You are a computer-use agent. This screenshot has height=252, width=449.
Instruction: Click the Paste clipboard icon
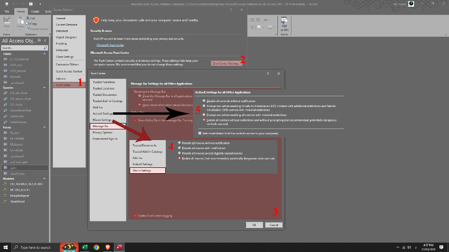point(20,21)
